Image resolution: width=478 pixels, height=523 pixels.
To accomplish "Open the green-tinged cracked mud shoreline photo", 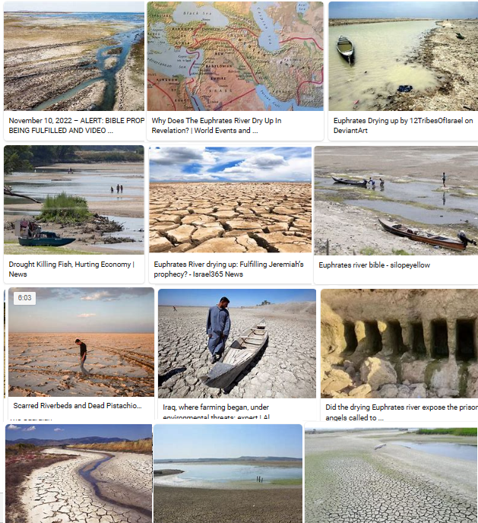I will pos(391,475).
